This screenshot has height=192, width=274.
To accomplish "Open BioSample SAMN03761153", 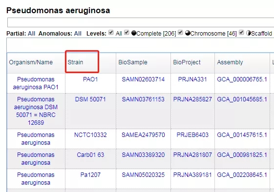I will (x=143, y=99).
